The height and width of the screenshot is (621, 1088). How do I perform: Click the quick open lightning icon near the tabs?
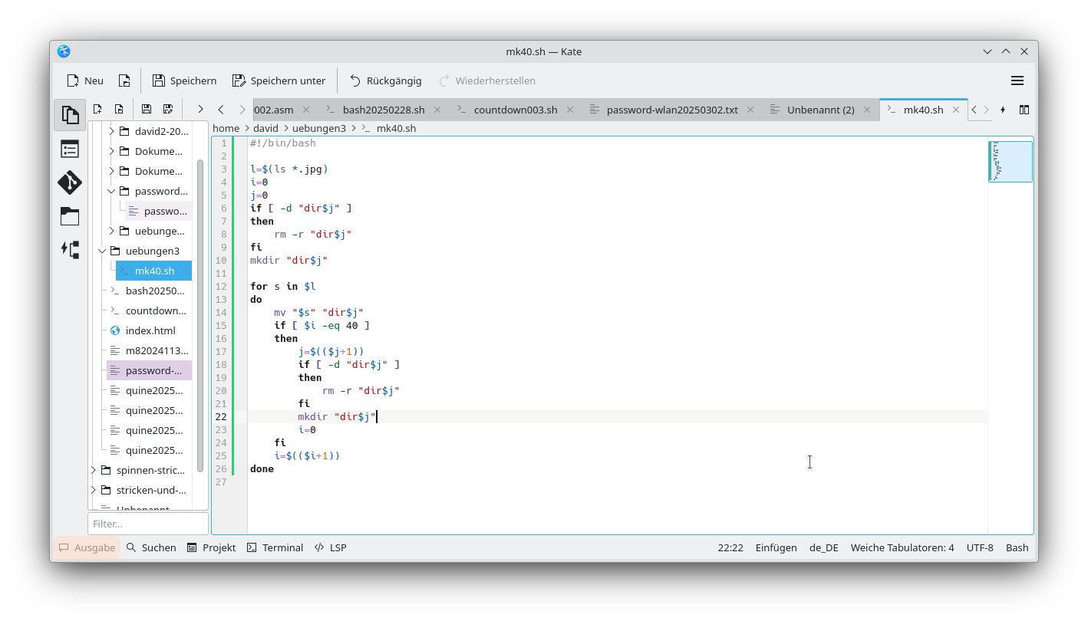coord(1003,110)
